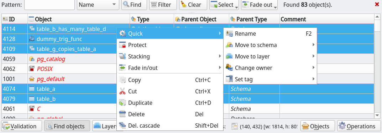Click the Set tag bookmark icon
382x133 pixels.
pyautogui.click(x=229, y=79)
